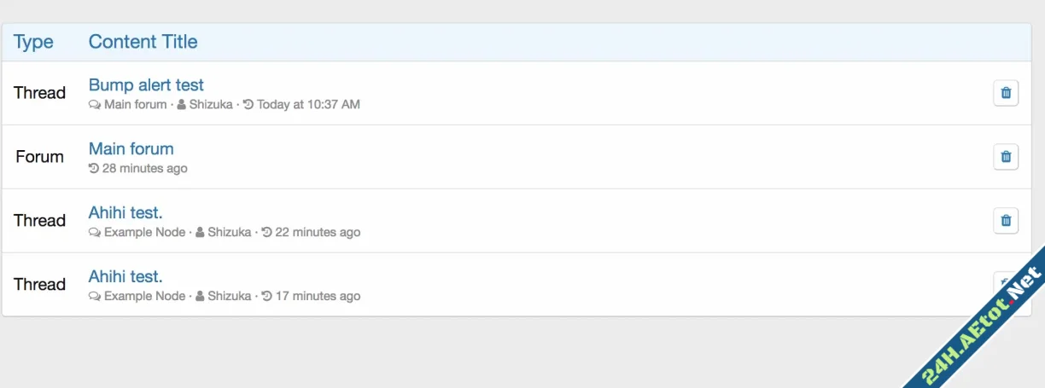This screenshot has height=388, width=1045.
Task: Delete the Main forum row via trash icon
Action: tap(1006, 157)
